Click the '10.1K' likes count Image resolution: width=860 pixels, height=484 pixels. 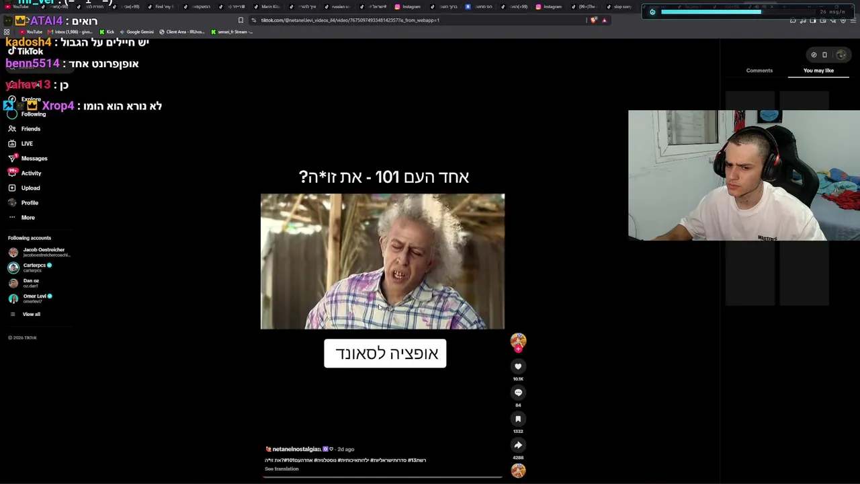pyautogui.click(x=518, y=379)
